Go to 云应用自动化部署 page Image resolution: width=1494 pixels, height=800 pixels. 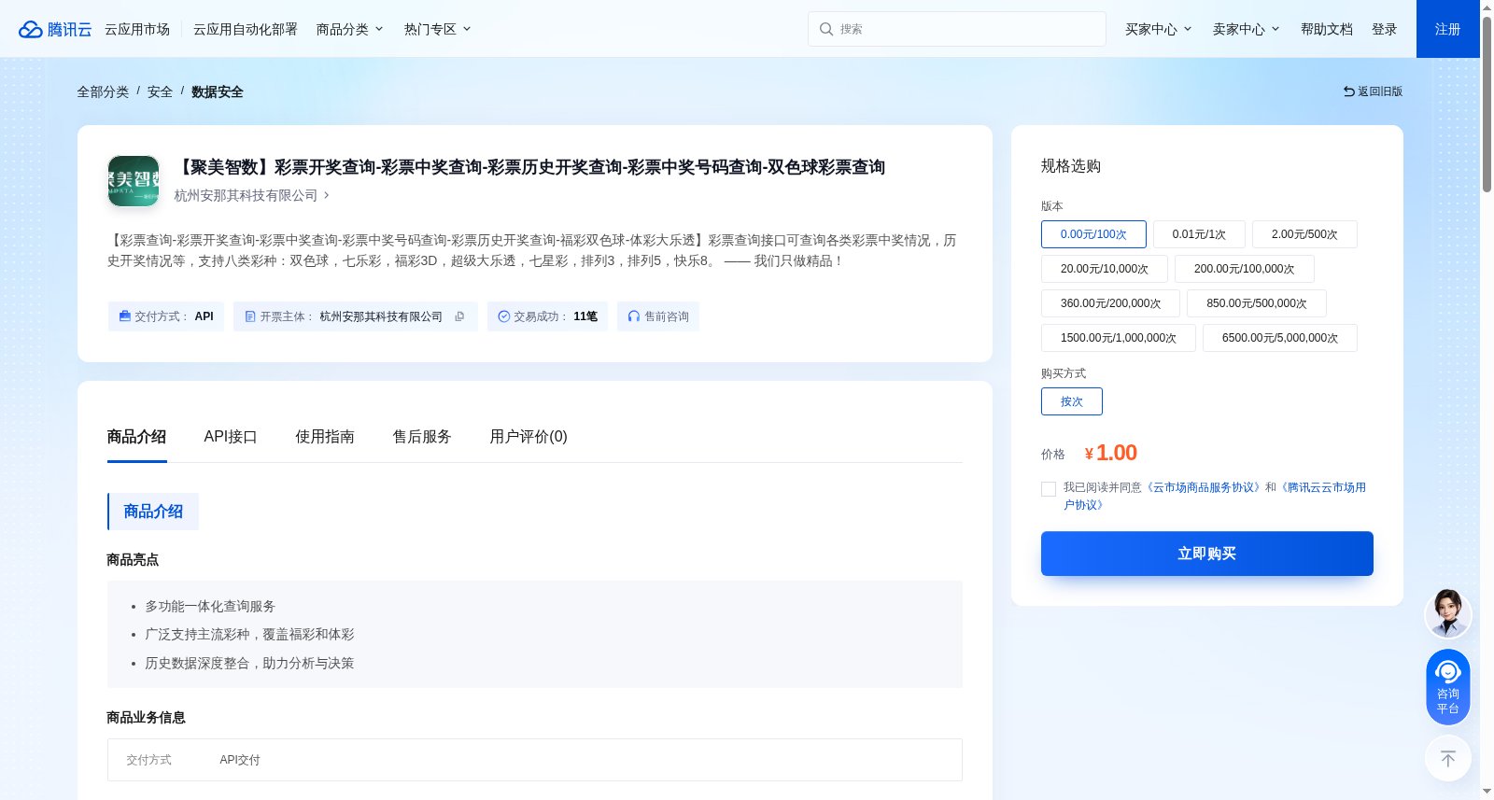click(246, 29)
